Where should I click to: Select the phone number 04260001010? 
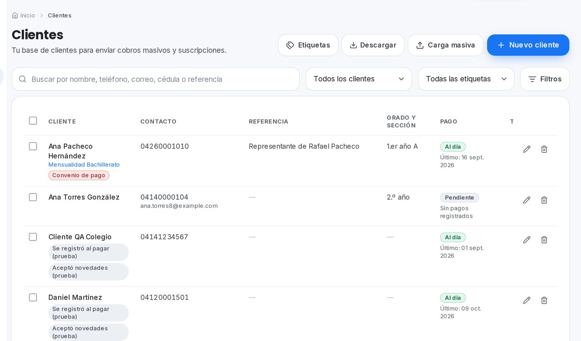pos(164,146)
